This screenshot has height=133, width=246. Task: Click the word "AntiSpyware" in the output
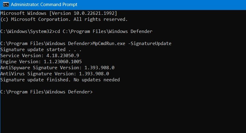[x=15, y=68]
